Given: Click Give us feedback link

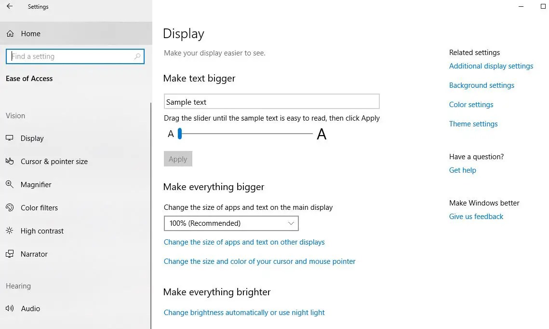Looking at the screenshot, I should (476, 217).
